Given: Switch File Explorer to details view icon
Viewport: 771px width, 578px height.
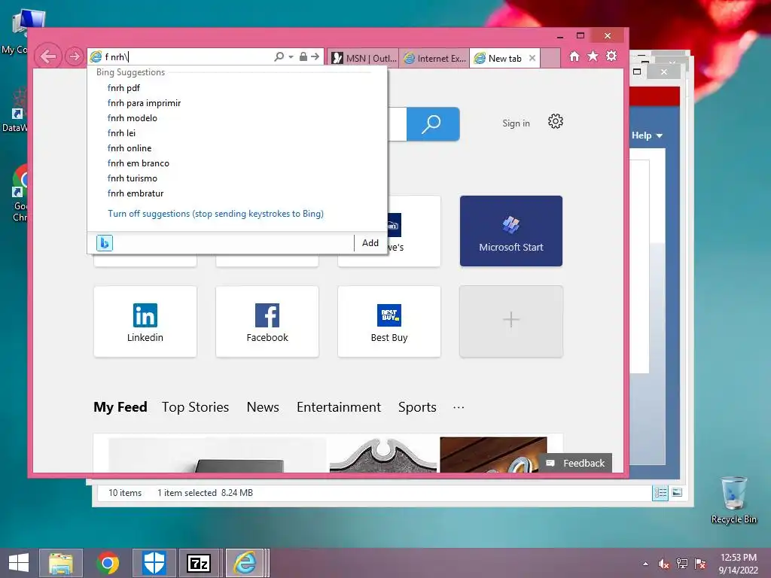Looking at the screenshot, I should click(x=660, y=492).
